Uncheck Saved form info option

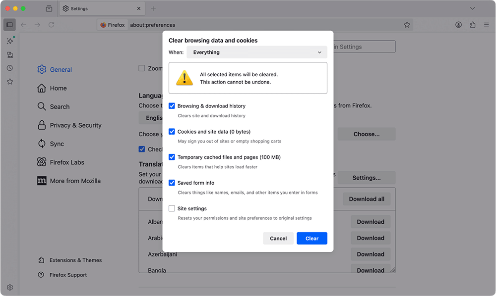click(172, 183)
